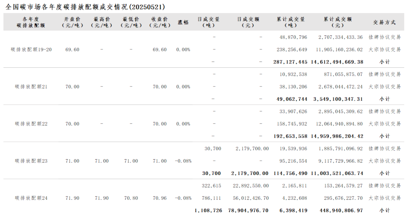Select the 累计成交额 column header

(x=337, y=22)
